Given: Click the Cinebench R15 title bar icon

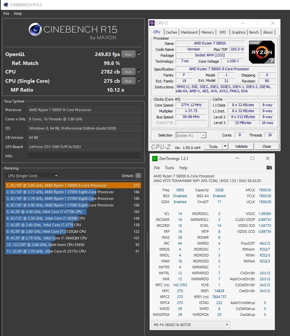Looking at the screenshot, I should tap(6, 5).
